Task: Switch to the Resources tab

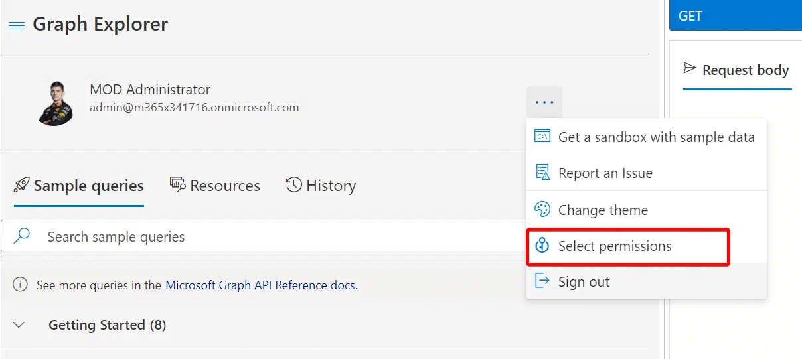Action: (215, 186)
